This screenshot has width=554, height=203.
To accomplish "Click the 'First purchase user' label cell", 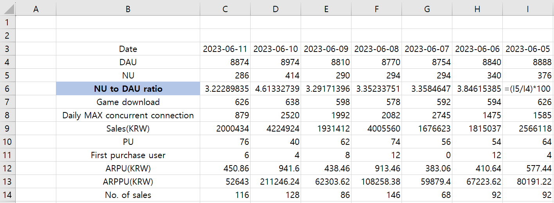I will pos(128,155).
